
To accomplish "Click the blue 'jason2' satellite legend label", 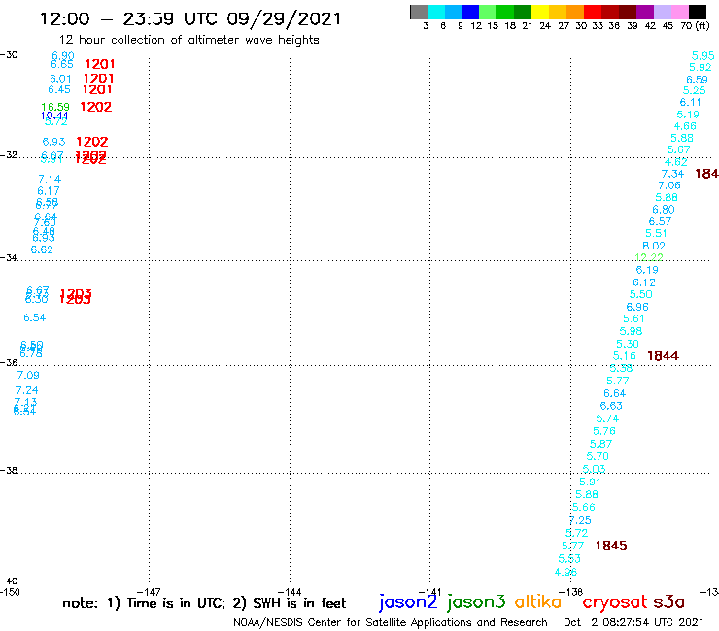I will click(x=408, y=602).
